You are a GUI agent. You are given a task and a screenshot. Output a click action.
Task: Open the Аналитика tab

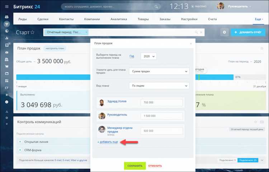click(x=119, y=19)
